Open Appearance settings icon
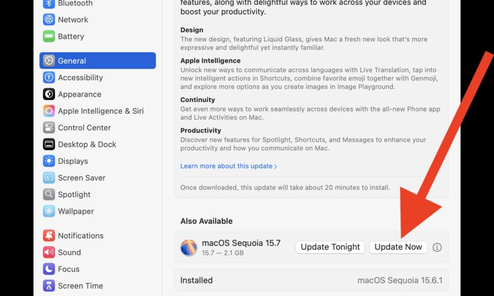 pos(49,94)
